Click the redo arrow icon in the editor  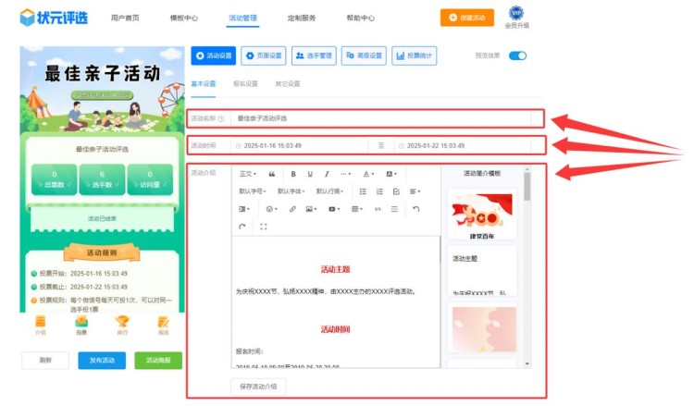(x=242, y=227)
